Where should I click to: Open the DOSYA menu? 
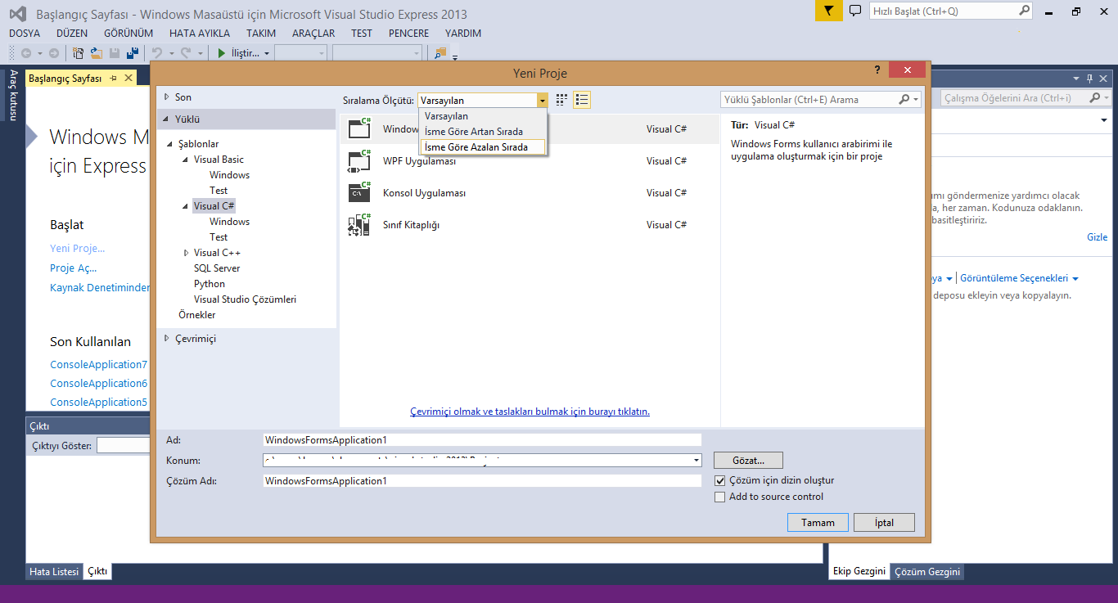click(25, 34)
